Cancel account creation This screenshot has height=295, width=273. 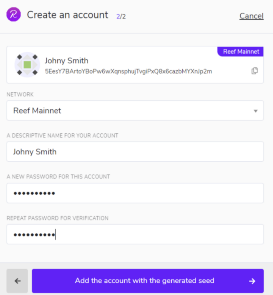coord(251,16)
